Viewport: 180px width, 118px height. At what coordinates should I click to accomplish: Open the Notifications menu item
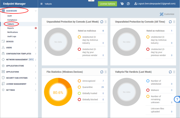(x=13, y=32)
